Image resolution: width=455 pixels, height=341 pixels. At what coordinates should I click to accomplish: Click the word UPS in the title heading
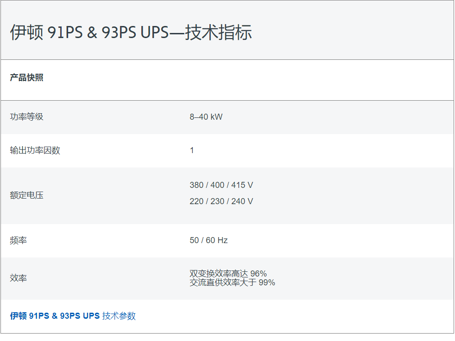pyautogui.click(x=154, y=32)
